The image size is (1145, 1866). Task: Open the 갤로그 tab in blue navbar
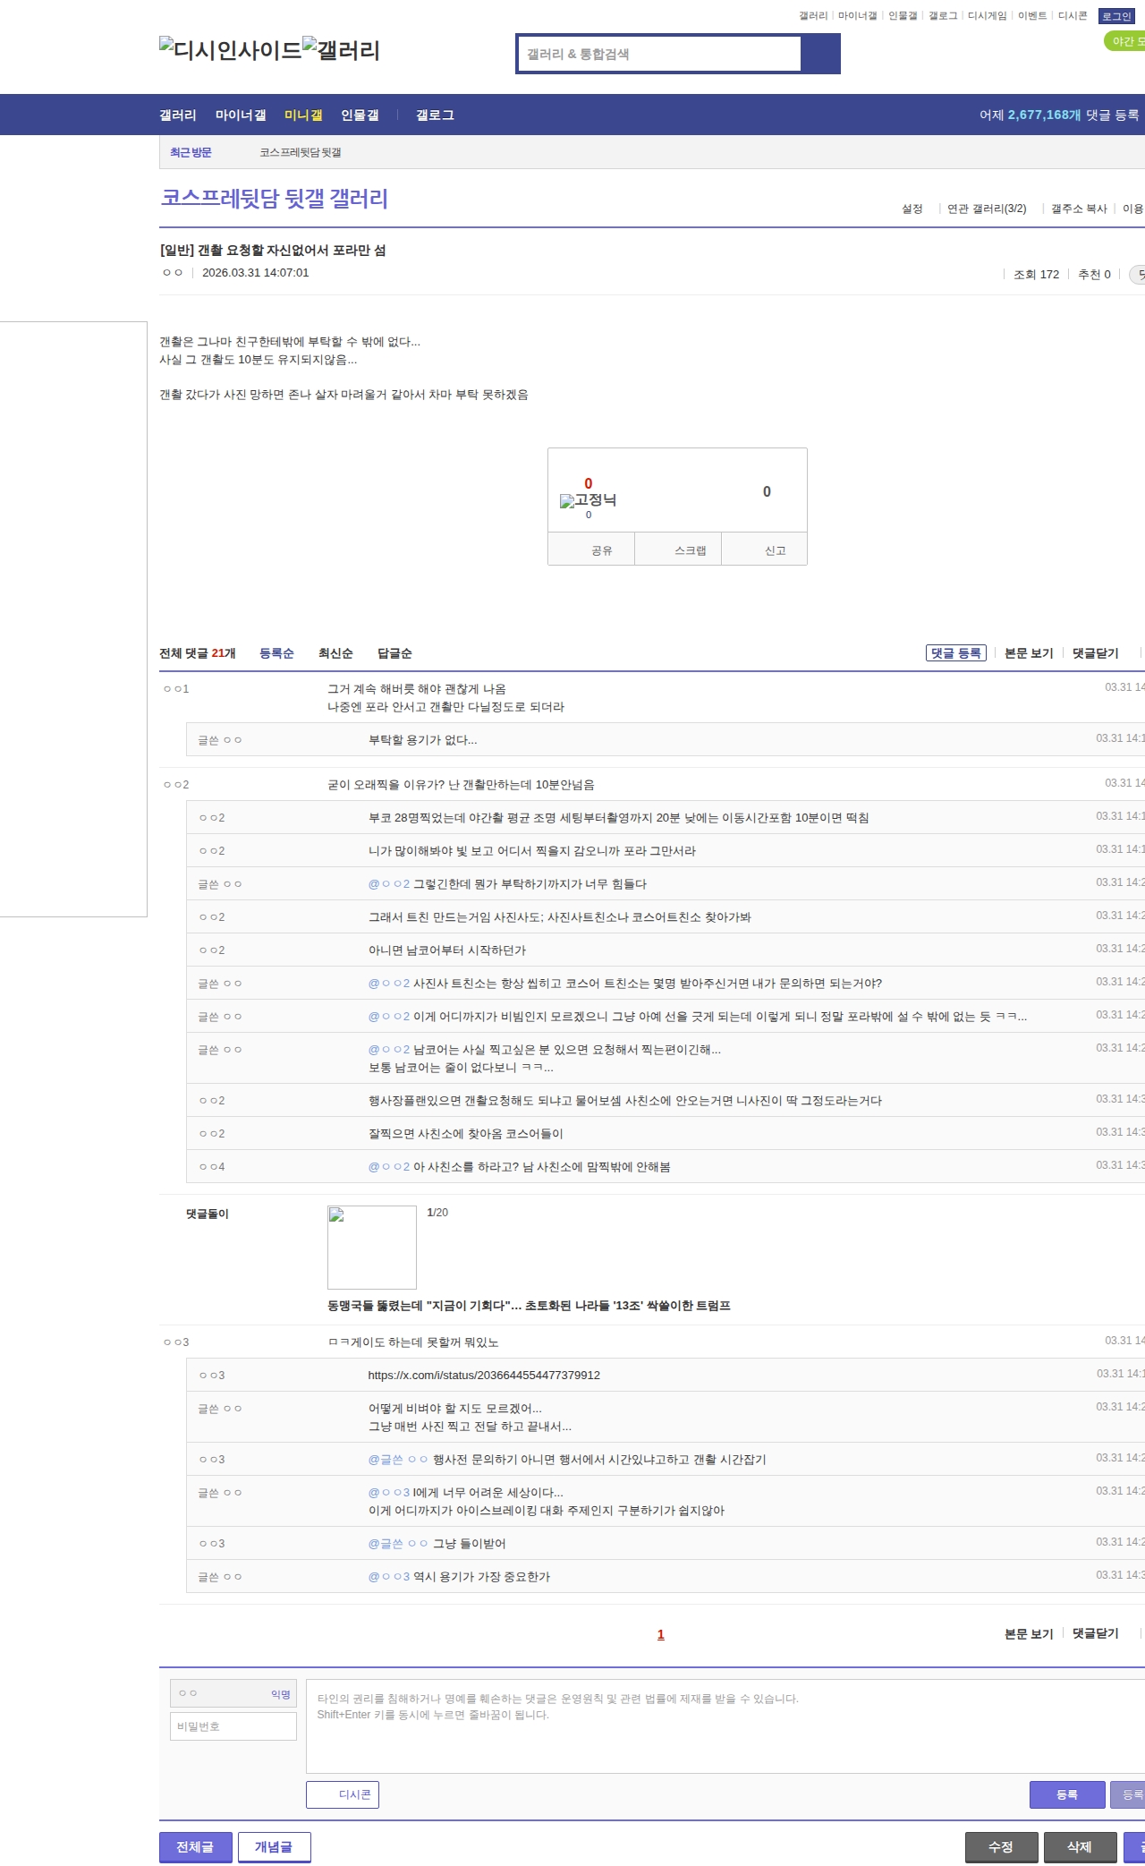[x=435, y=115]
